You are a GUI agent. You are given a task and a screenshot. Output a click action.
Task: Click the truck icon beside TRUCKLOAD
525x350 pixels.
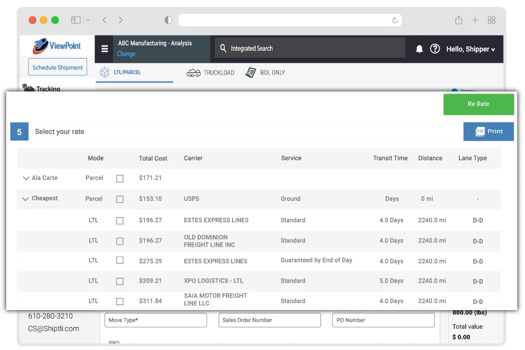(x=194, y=72)
